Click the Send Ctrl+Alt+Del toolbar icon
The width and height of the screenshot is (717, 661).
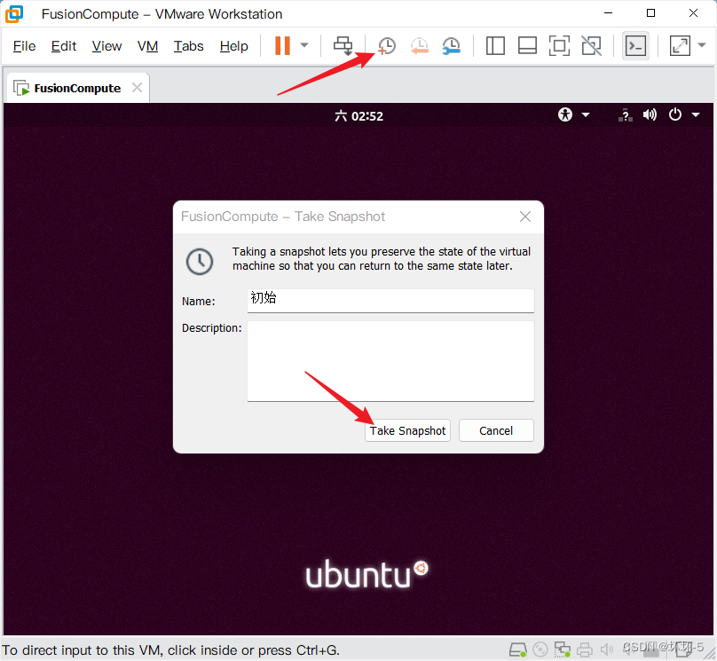(343, 46)
